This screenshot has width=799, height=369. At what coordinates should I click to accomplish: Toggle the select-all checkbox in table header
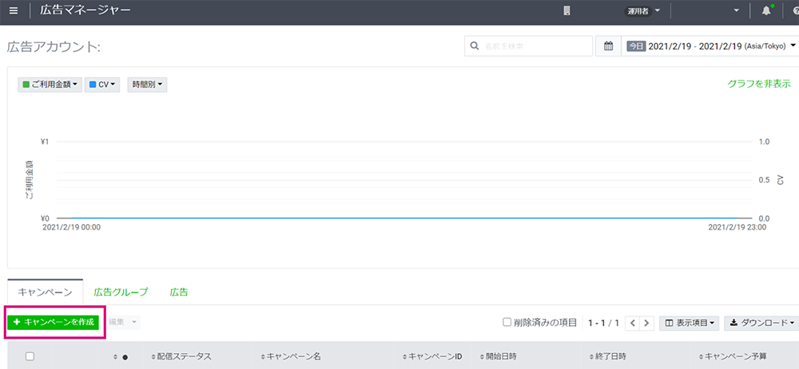[30, 356]
